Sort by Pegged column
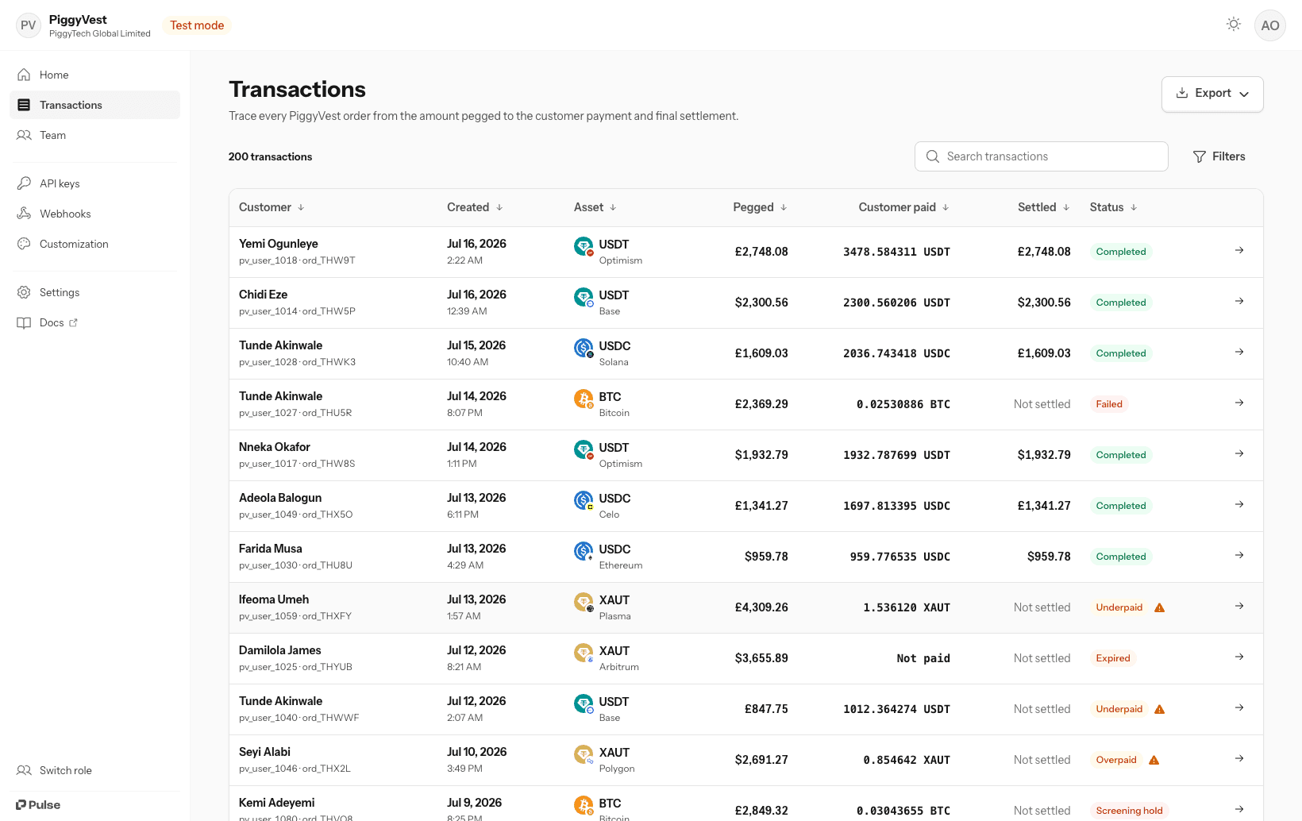 pos(760,207)
